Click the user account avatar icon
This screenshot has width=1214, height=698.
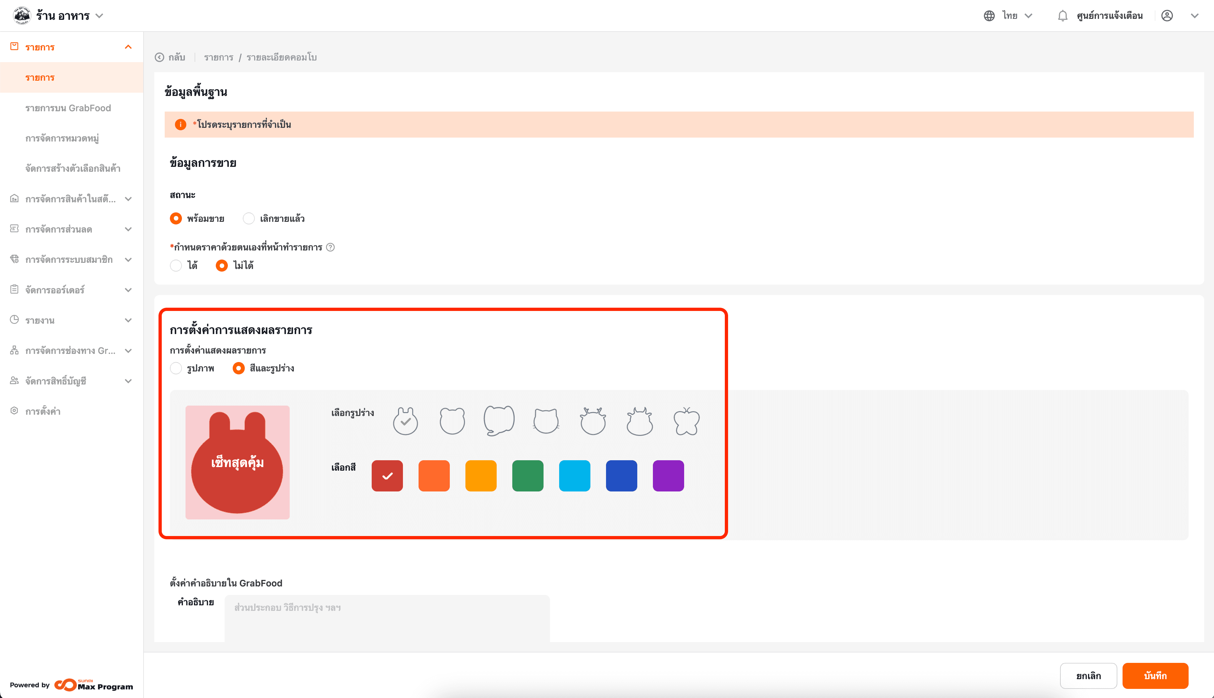pyautogui.click(x=1167, y=16)
